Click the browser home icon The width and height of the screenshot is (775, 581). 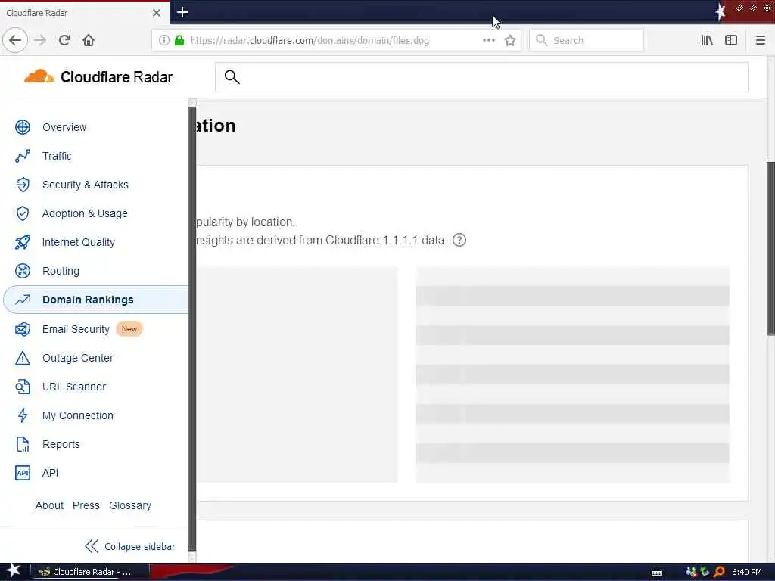[89, 41]
